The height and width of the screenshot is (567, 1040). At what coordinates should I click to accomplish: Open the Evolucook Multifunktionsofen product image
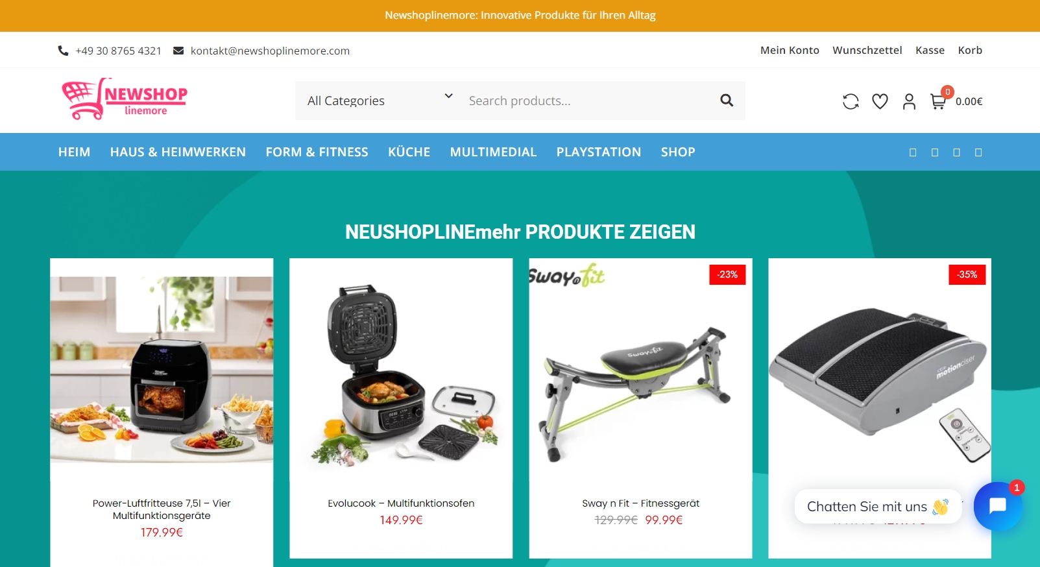click(401, 373)
